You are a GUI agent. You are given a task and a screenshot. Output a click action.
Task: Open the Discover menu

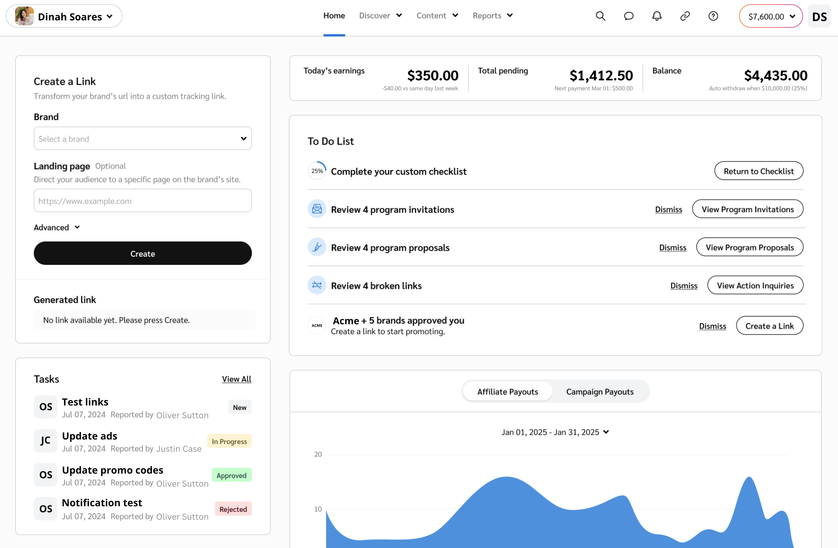[x=380, y=16]
